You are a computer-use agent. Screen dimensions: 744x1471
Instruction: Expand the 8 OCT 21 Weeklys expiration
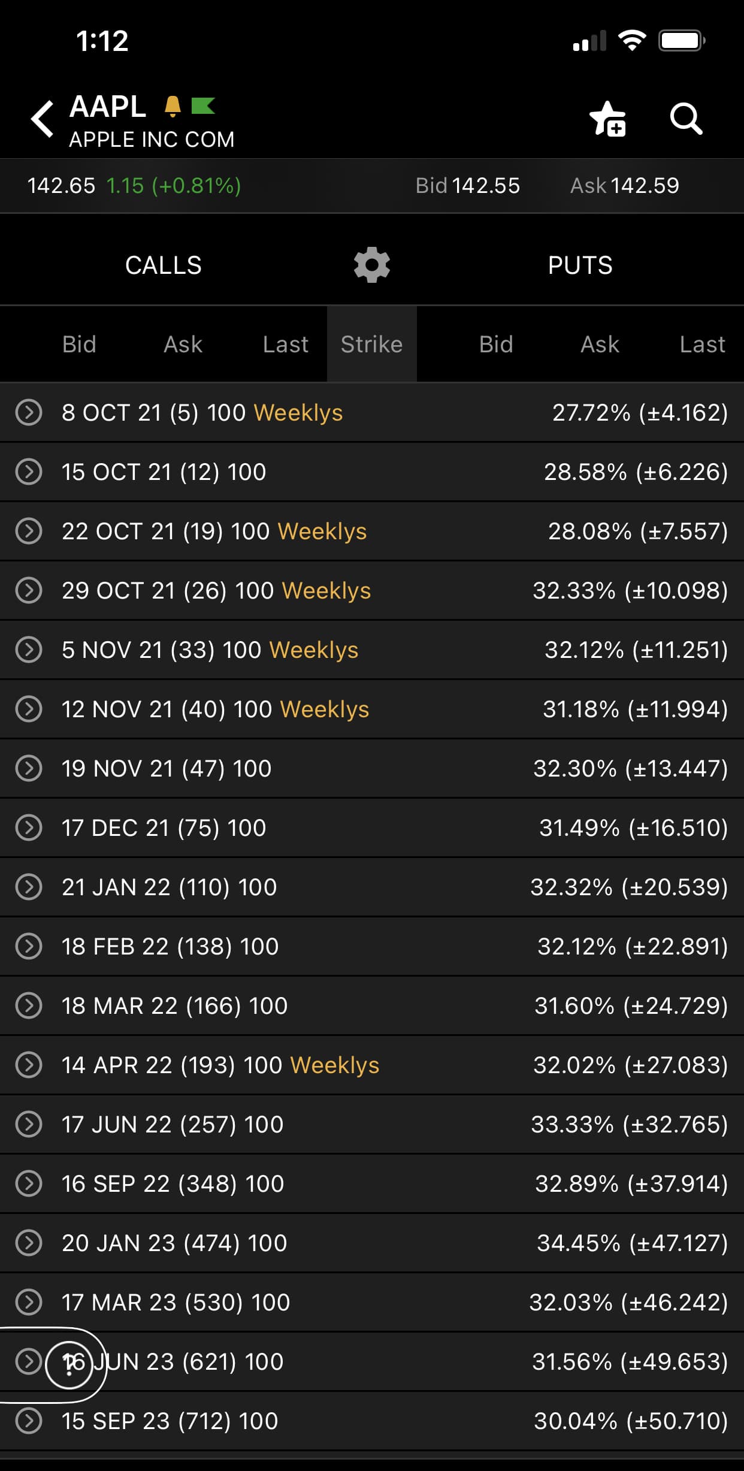tap(29, 413)
